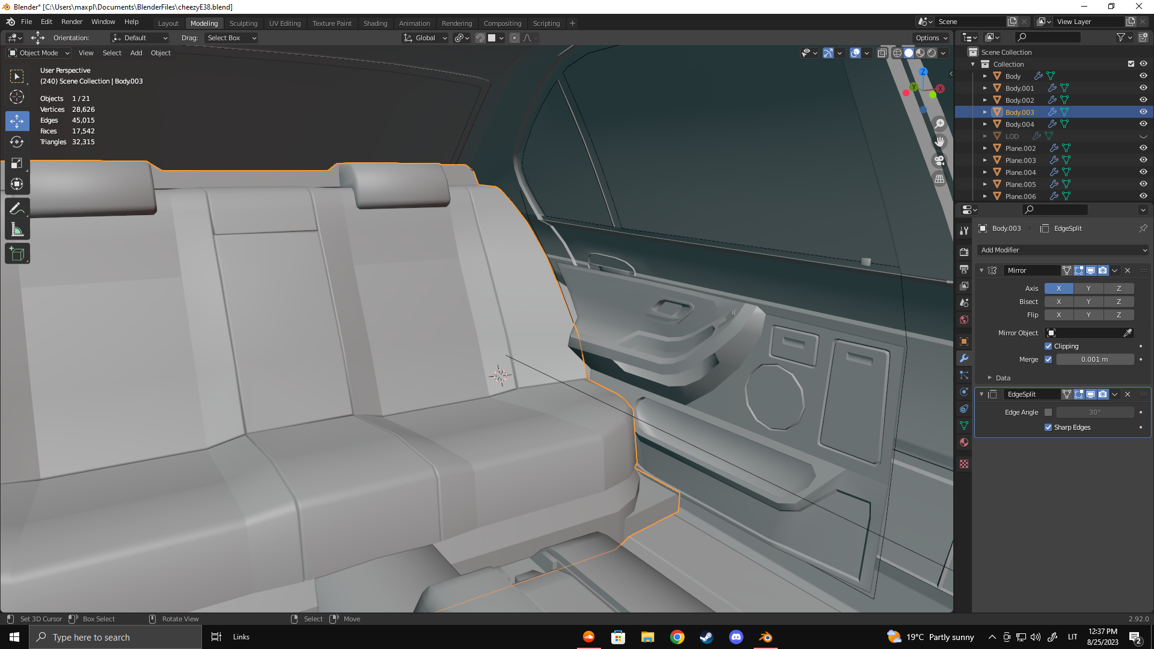The height and width of the screenshot is (649, 1154).
Task: Select Plane.004 in the outliner
Action: click(1021, 172)
